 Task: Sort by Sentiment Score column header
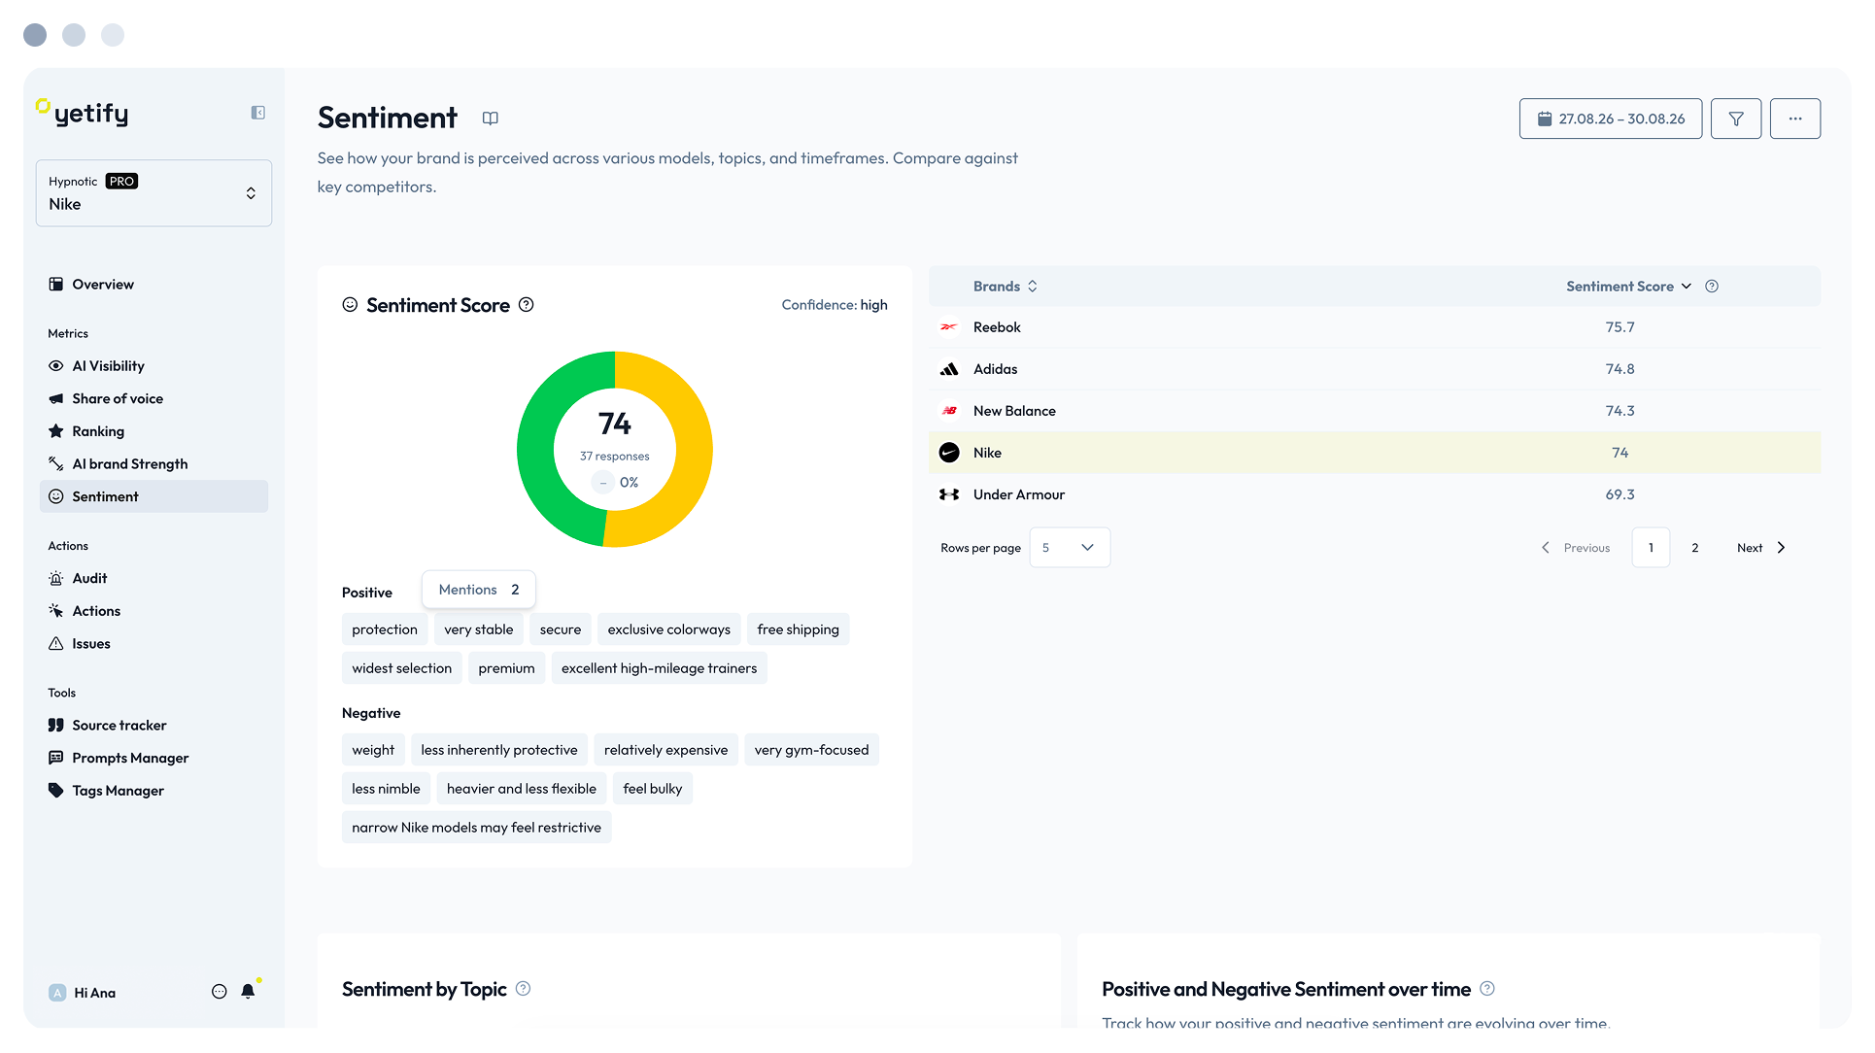[x=1628, y=287]
